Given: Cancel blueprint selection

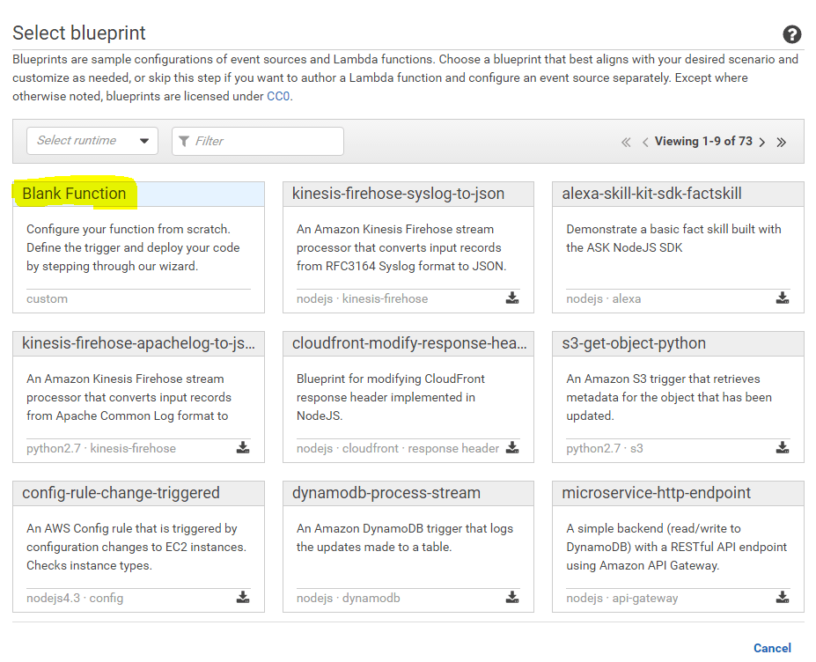Looking at the screenshot, I should [x=772, y=648].
